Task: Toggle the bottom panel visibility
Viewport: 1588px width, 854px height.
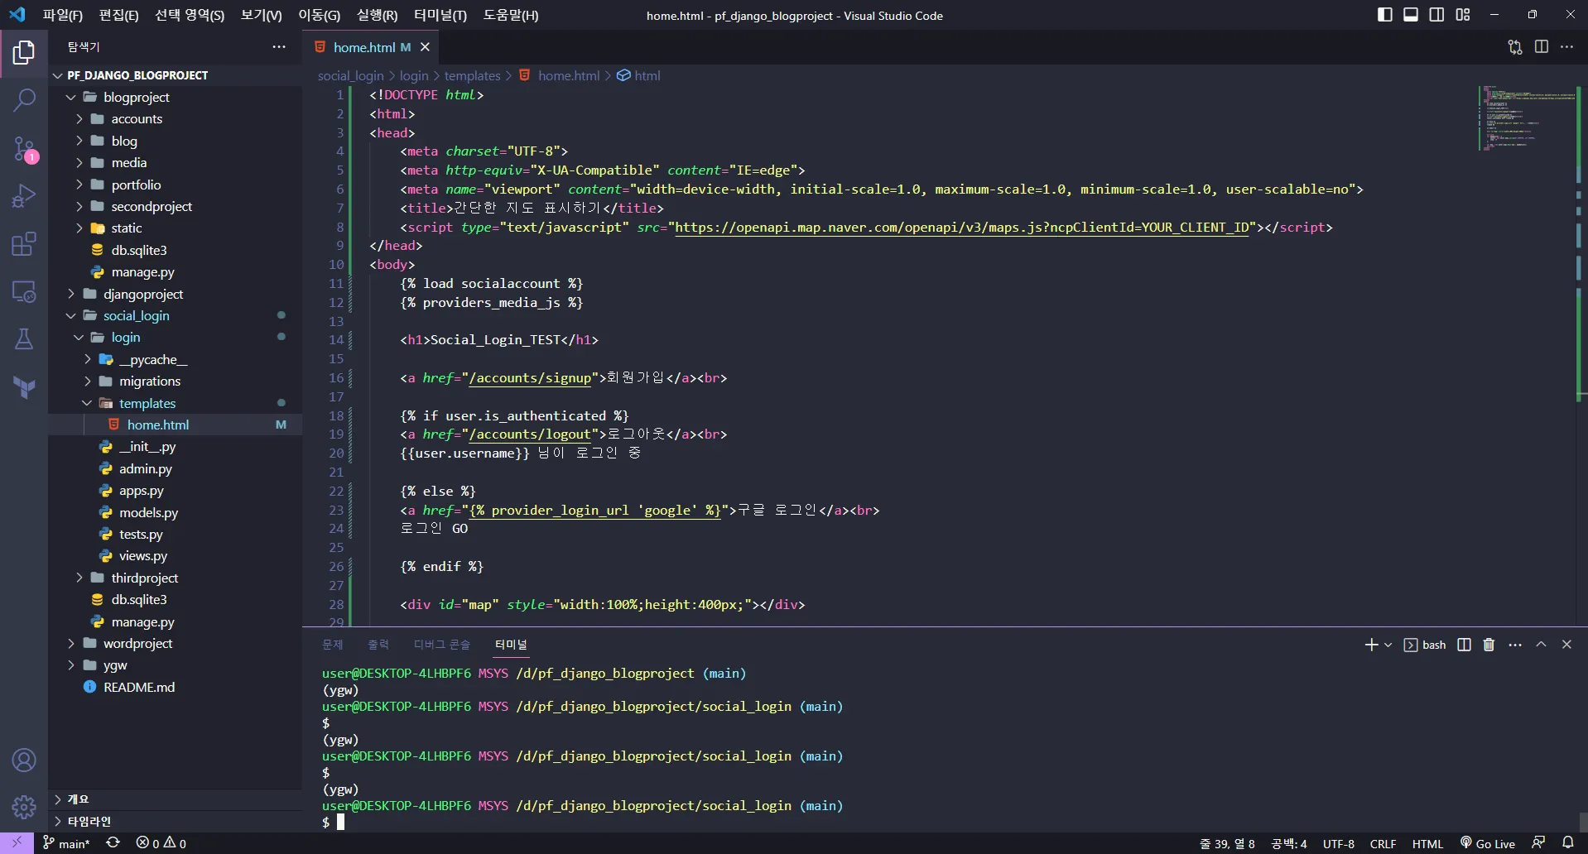Action: coord(1411,15)
